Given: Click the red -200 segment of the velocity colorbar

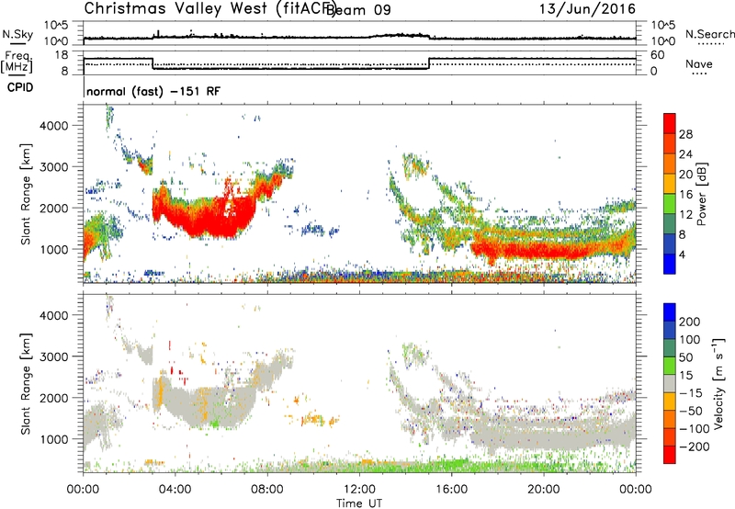Looking at the screenshot, I should coord(670,455).
